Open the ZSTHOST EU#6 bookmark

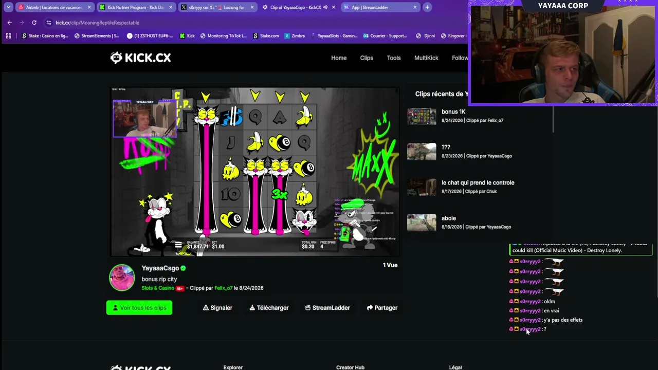(149, 36)
